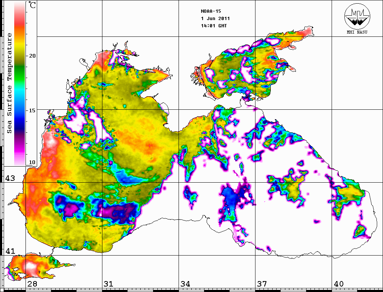
Task: Click the 'Sea Surface Temperature' vertical label
Action: [9, 83]
